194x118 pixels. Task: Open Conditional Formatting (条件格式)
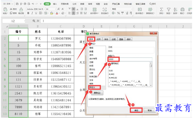click(x=140, y=11)
